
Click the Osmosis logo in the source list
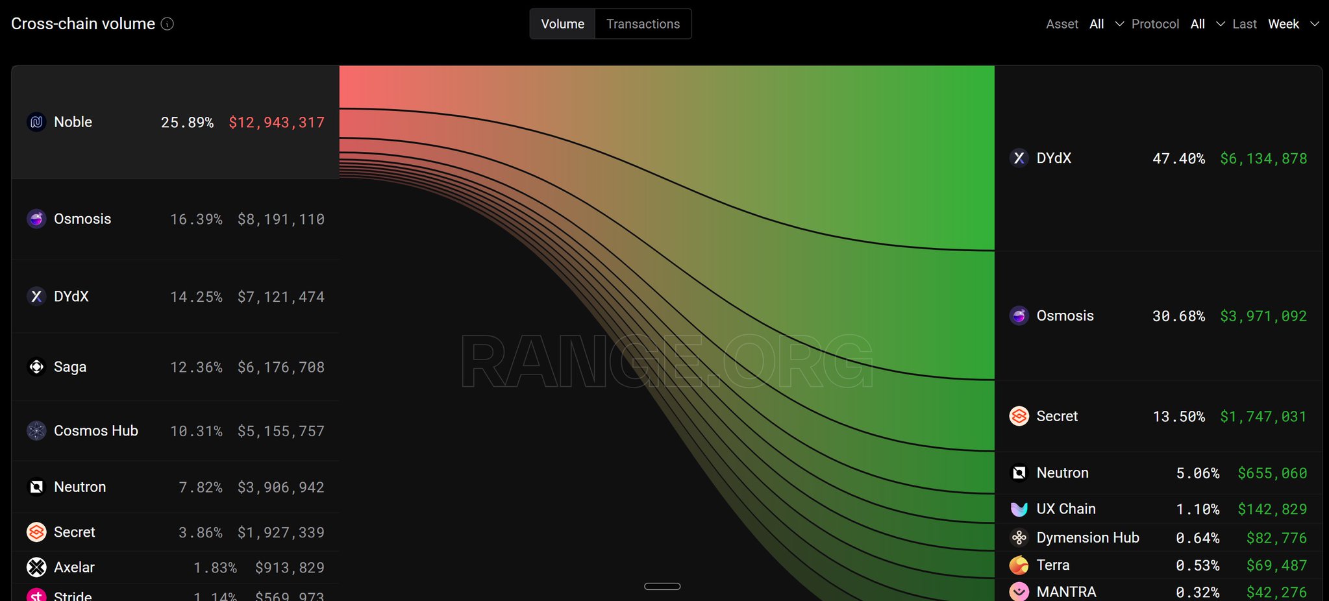pos(36,219)
